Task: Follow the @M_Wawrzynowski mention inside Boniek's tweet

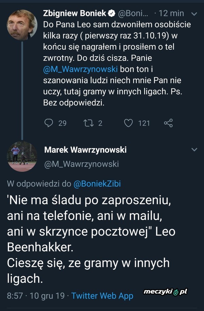Action: point(81,69)
